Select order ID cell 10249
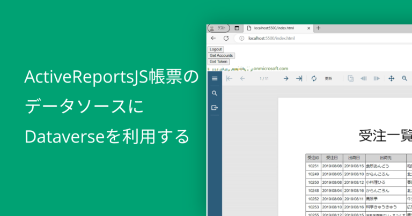This screenshot has width=412, height=216. 313,174
